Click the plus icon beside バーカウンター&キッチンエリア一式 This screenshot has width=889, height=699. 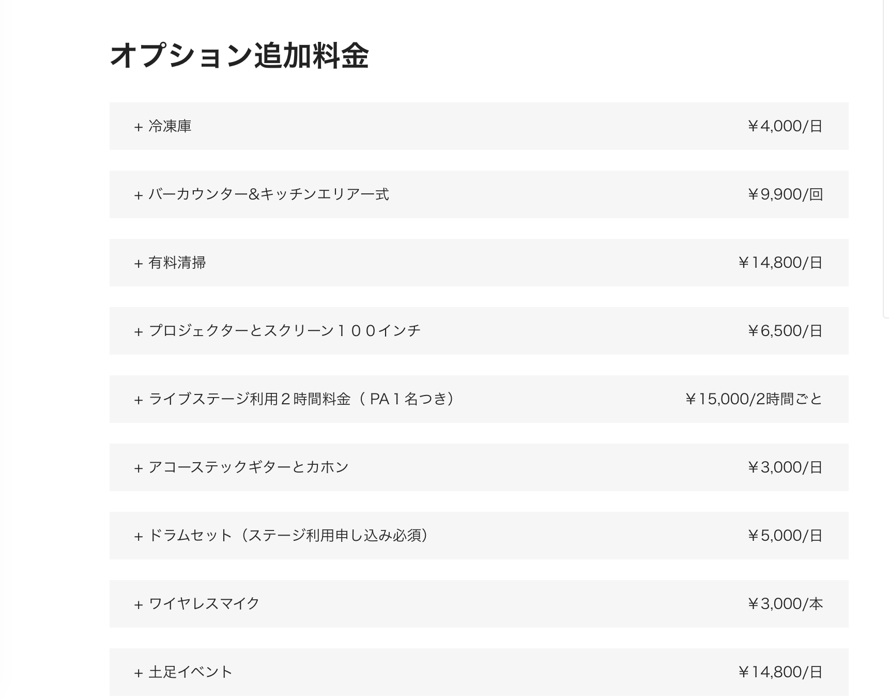coord(138,195)
